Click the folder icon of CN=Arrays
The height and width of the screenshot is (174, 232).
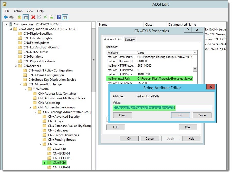point(44,121)
